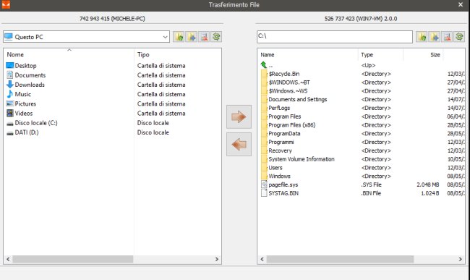Click the .BIN File type cell

click(x=371, y=193)
